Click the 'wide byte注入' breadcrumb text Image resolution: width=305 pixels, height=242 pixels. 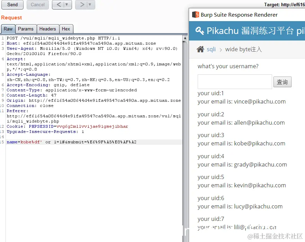point(243,49)
